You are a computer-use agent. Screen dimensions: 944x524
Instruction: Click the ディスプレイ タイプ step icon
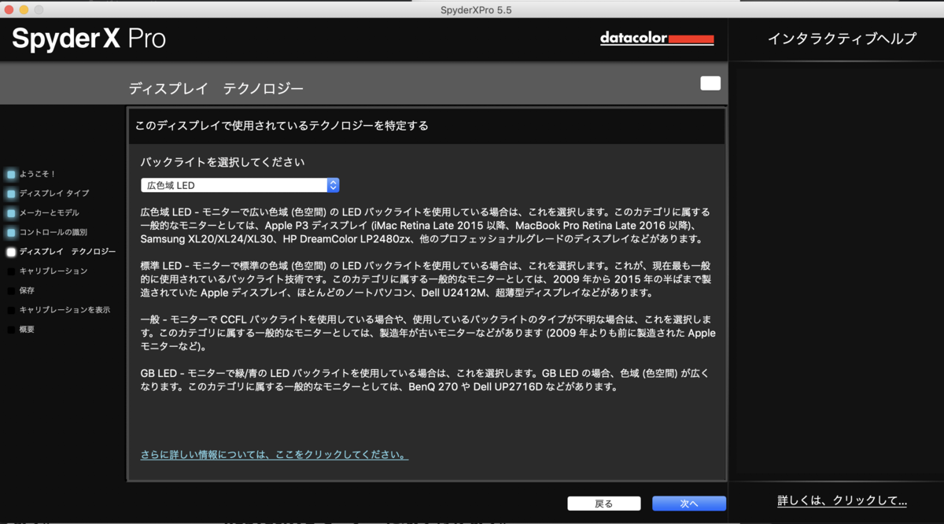10,193
